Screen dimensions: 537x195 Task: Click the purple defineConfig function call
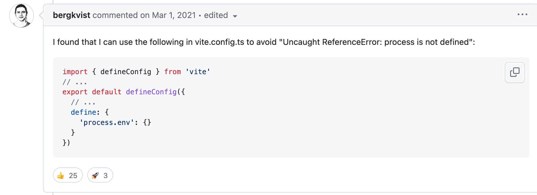[x=151, y=92]
